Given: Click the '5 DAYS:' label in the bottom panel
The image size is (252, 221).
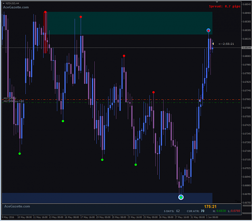Looking at the screenshot, I should [x=169, y=211].
